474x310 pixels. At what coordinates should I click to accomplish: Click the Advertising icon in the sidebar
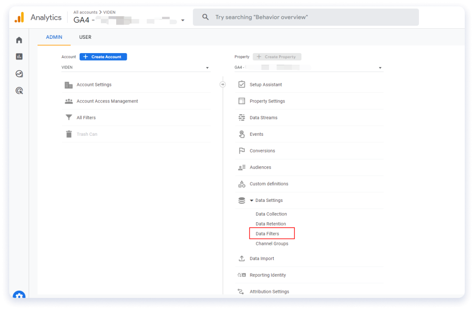19,91
